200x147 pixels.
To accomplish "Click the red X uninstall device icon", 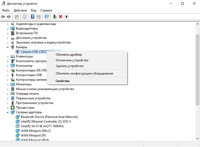I will click(61, 17).
